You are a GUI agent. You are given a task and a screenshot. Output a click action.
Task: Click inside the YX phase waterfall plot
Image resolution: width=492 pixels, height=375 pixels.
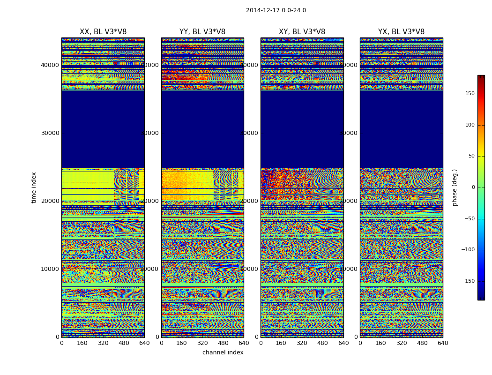[x=401, y=187]
